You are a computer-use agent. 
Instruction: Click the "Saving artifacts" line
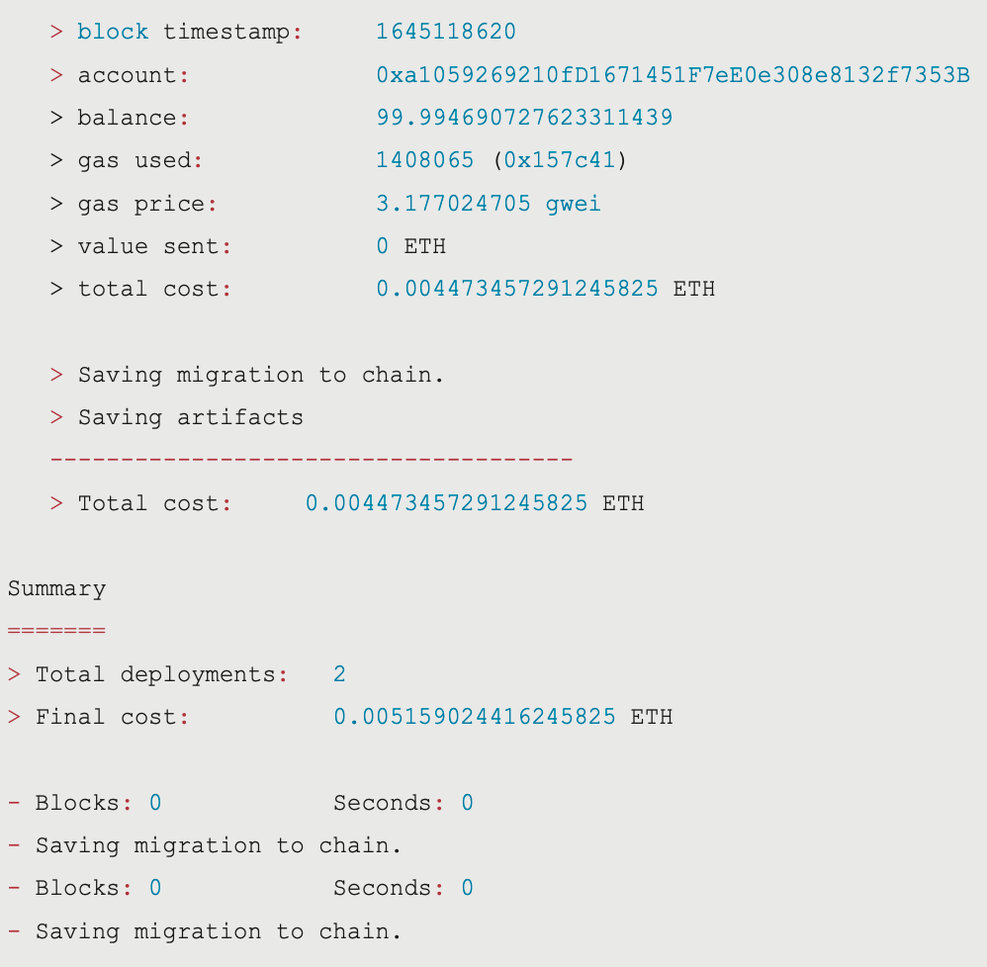[190, 417]
